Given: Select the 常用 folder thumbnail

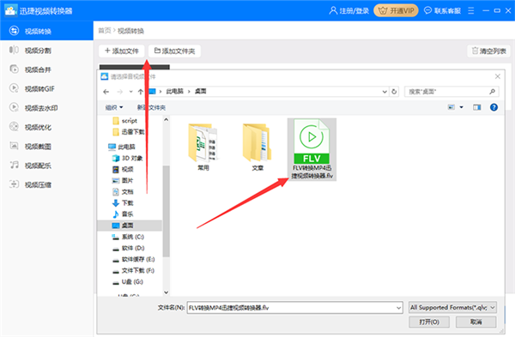Looking at the screenshot, I should pos(203,147).
